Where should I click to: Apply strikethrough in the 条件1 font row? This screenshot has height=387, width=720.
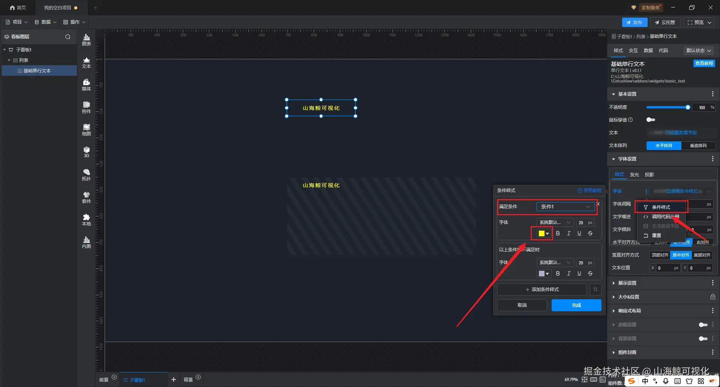[x=590, y=233]
